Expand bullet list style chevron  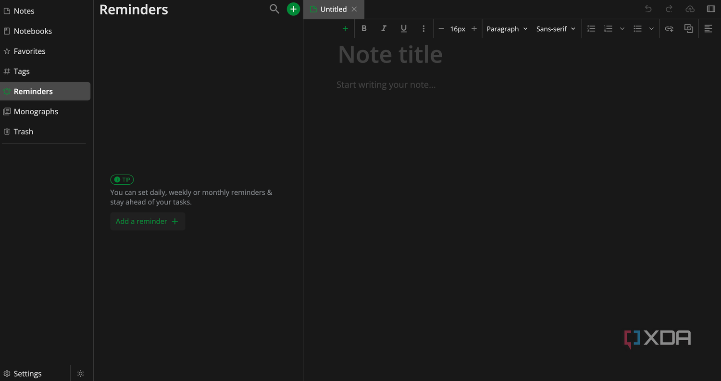[651, 29]
